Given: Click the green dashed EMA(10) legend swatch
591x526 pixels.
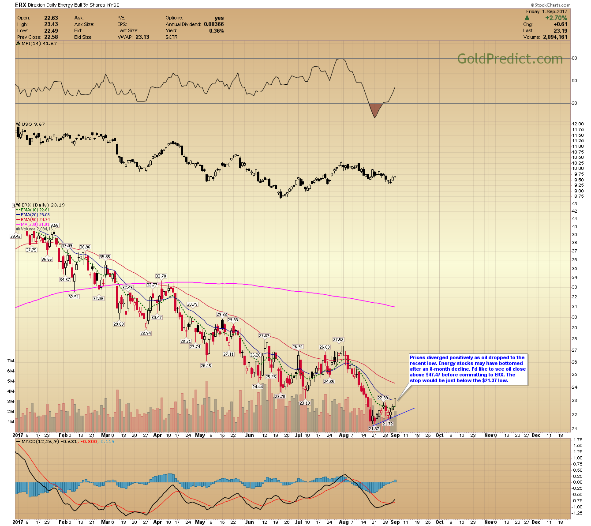Looking at the screenshot, I should pyautogui.click(x=19, y=210).
